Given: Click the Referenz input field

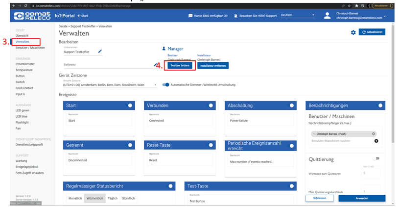Looking at the screenshot, I should [108, 65].
